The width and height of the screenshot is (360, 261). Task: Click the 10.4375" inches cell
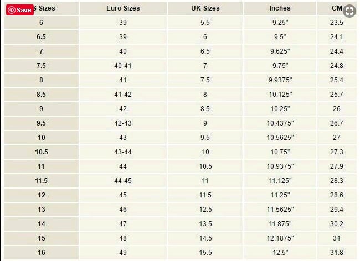coord(280,123)
